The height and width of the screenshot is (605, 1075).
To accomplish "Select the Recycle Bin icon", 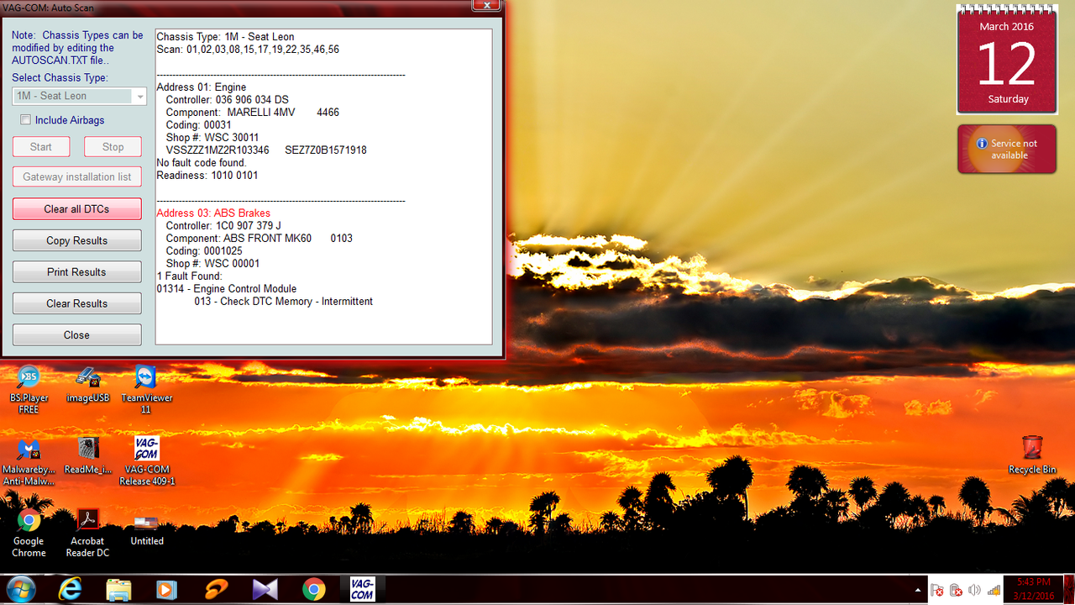I will [x=1032, y=455].
